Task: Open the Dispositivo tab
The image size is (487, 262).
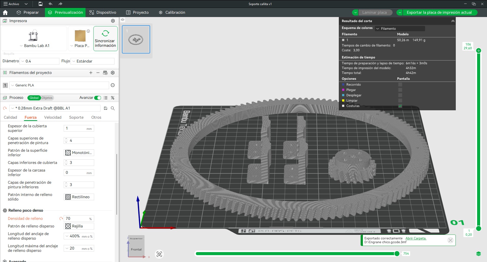Action: (x=103, y=12)
